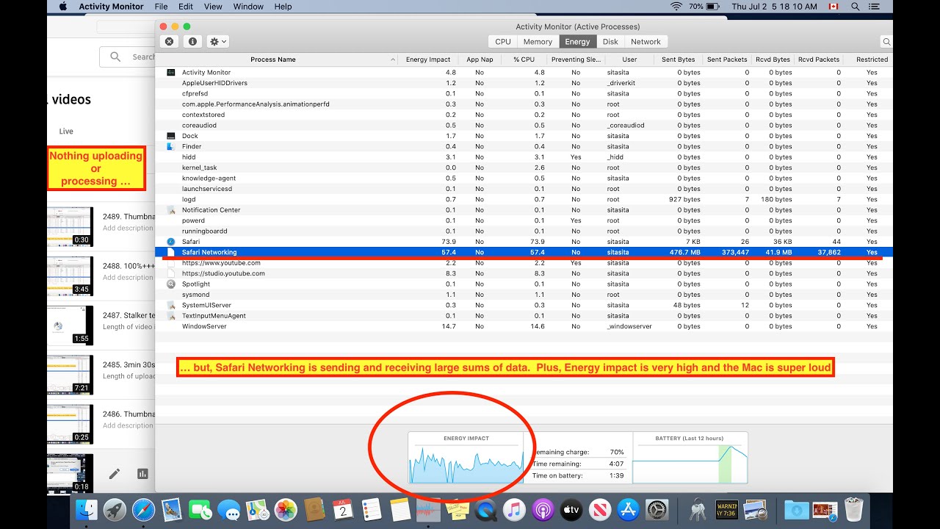The height and width of the screenshot is (529, 940).
Task: Open the View menu
Action: (213, 7)
